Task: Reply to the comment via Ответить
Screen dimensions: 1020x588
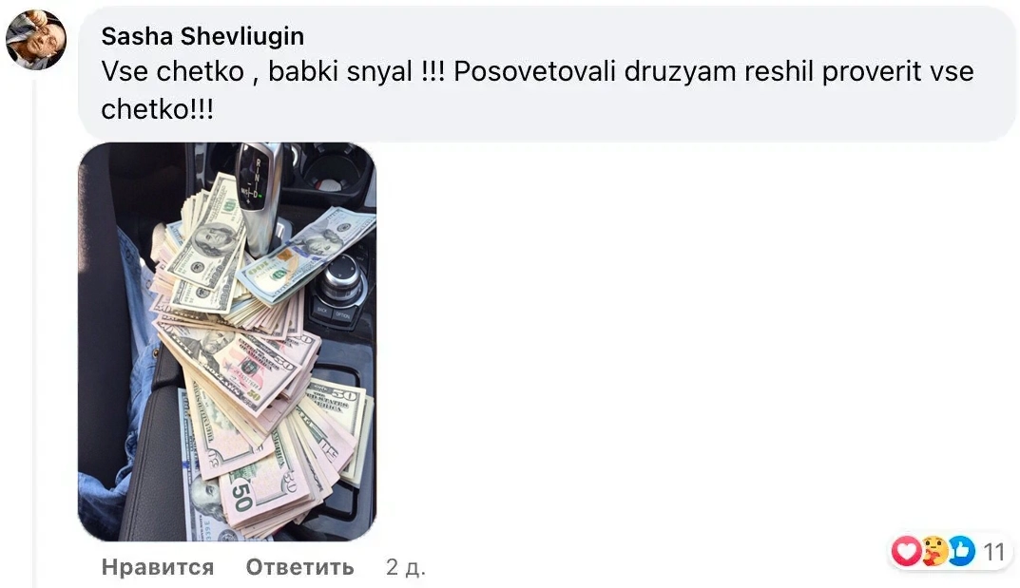Action: pyautogui.click(x=299, y=567)
